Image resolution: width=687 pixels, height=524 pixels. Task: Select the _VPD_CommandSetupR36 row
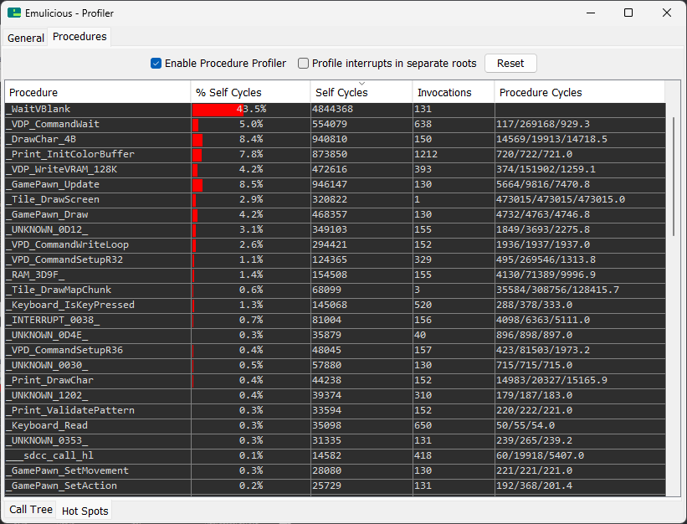coord(336,350)
